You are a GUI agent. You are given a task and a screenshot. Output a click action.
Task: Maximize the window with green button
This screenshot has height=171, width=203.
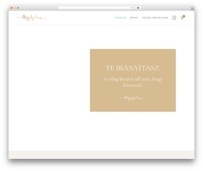coord(18,8)
